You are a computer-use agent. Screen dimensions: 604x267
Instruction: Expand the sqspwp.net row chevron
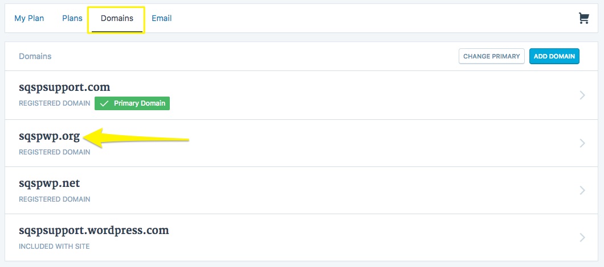point(582,190)
